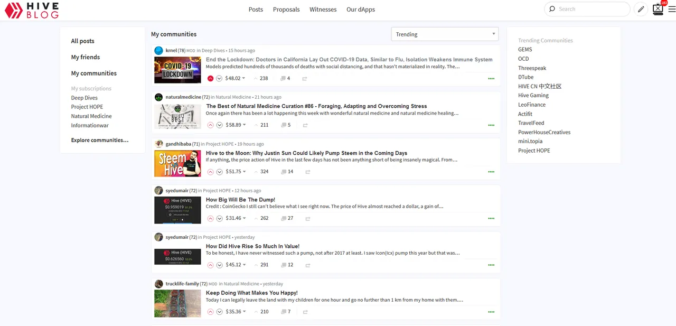Open the Hive Blog logo home link
Image resolution: width=676 pixels, height=326 pixels.
[32, 10]
